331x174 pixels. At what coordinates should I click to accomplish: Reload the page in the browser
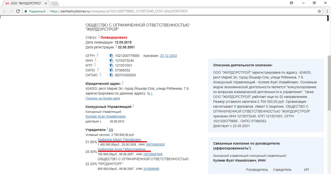18,11
